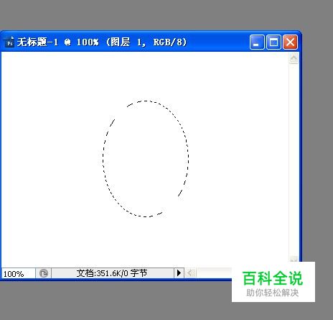Image resolution: width=333 pixels, height=320 pixels.
Task: Click the vertical scrollbar up arrow
Action: pos(294,58)
